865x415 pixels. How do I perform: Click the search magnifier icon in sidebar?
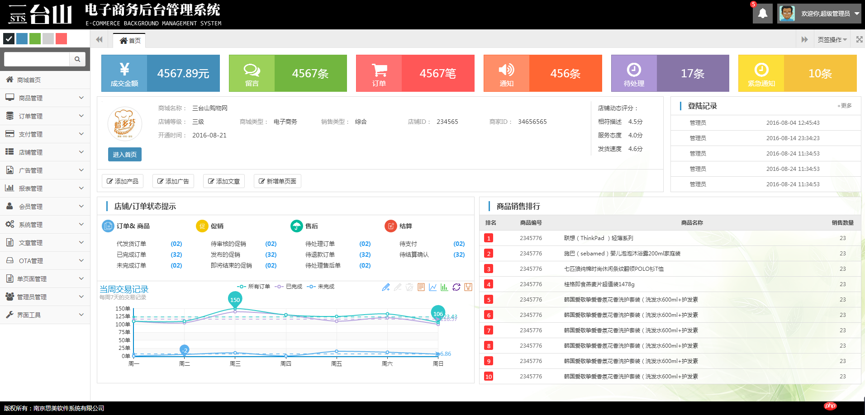click(77, 59)
